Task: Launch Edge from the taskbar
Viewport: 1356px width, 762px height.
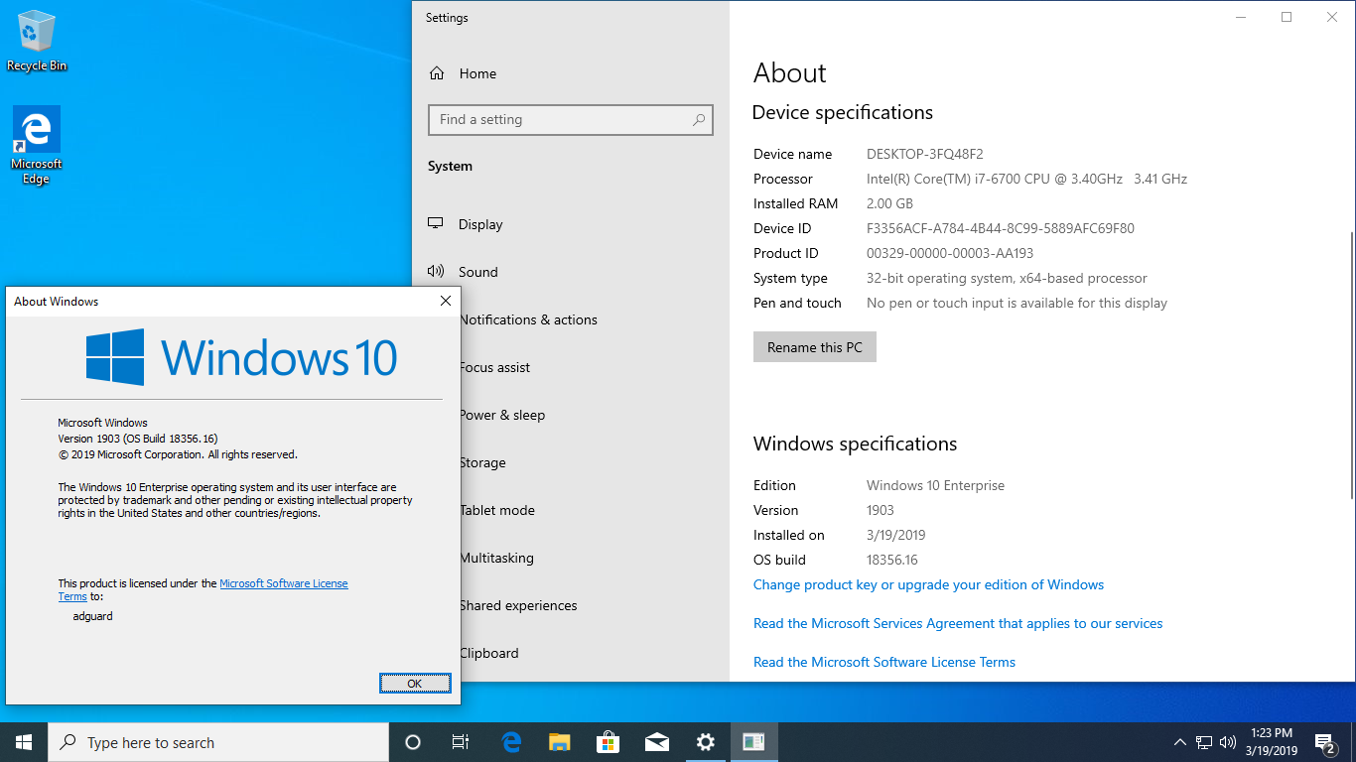Action: pos(511,742)
